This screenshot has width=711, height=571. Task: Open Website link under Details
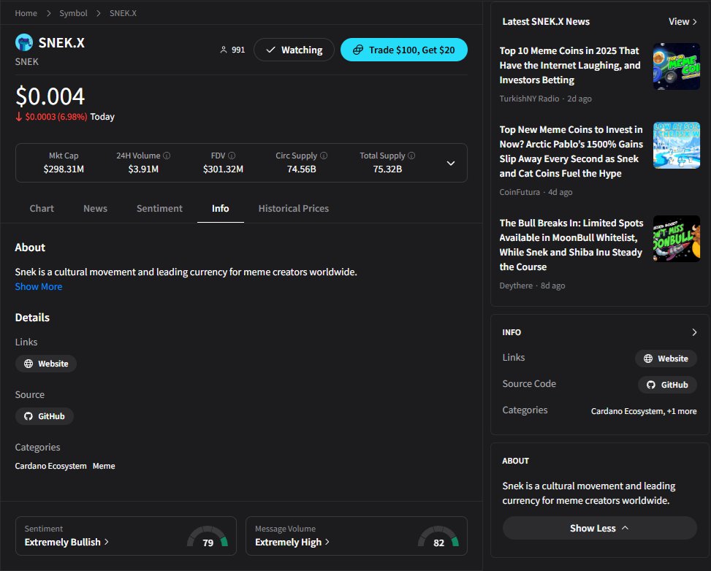pyautogui.click(x=46, y=364)
